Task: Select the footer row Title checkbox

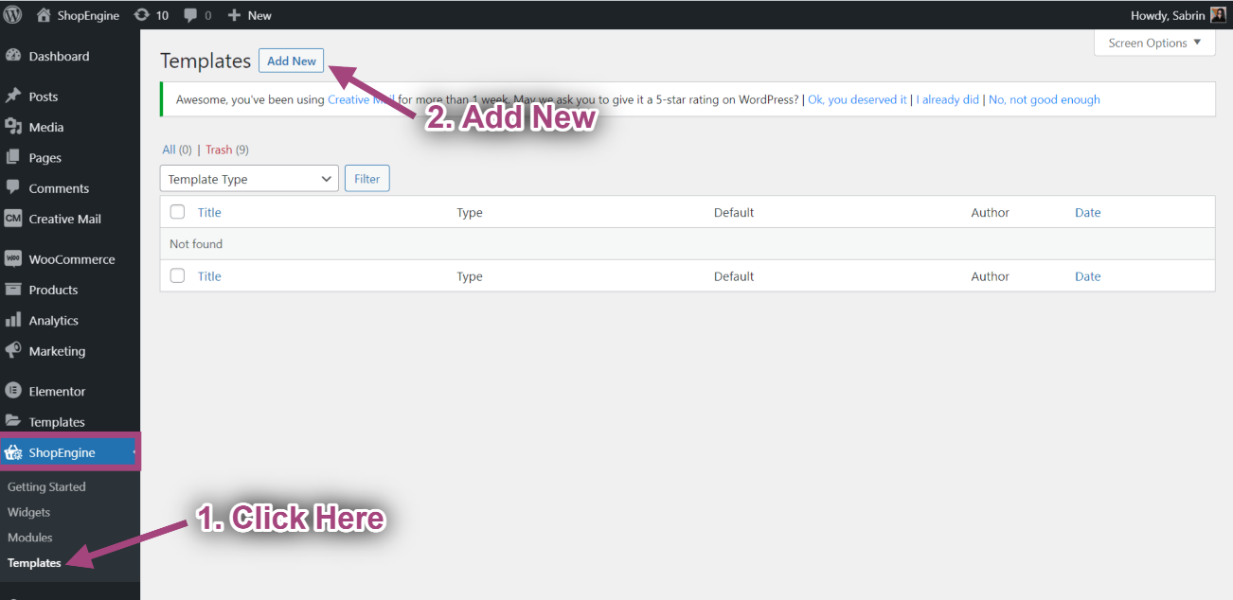Action: [177, 275]
